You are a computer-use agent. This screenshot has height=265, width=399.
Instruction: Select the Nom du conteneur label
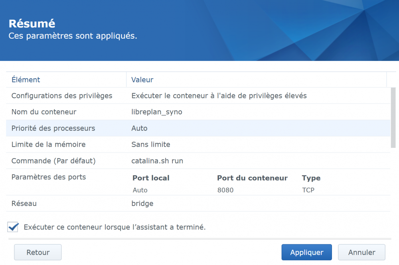(44, 112)
